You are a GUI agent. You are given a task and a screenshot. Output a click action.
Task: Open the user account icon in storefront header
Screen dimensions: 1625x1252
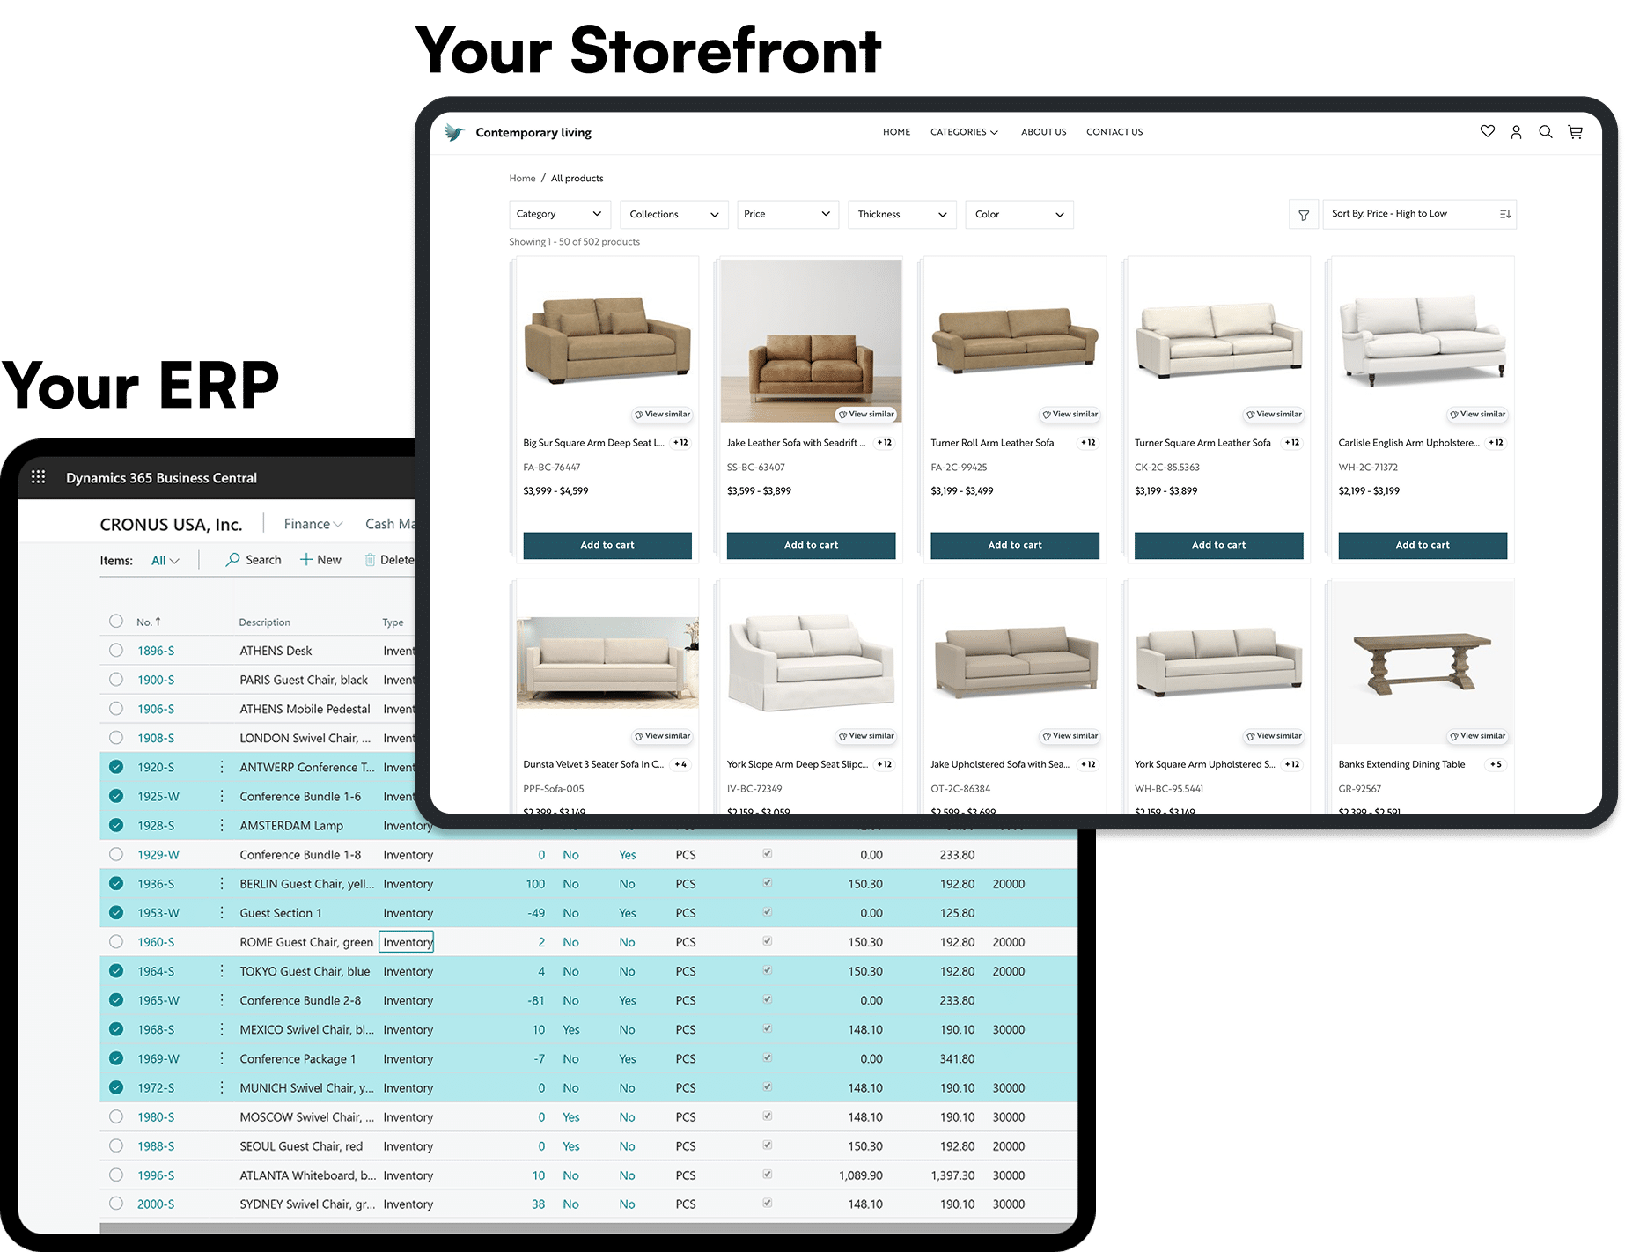pyautogui.click(x=1516, y=132)
